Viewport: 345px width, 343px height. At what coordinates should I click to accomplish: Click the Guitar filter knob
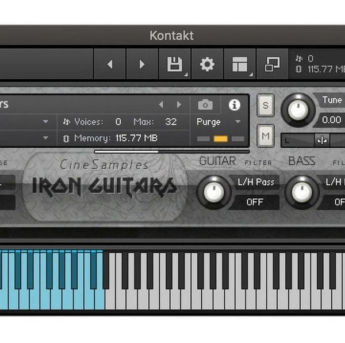tap(214, 192)
